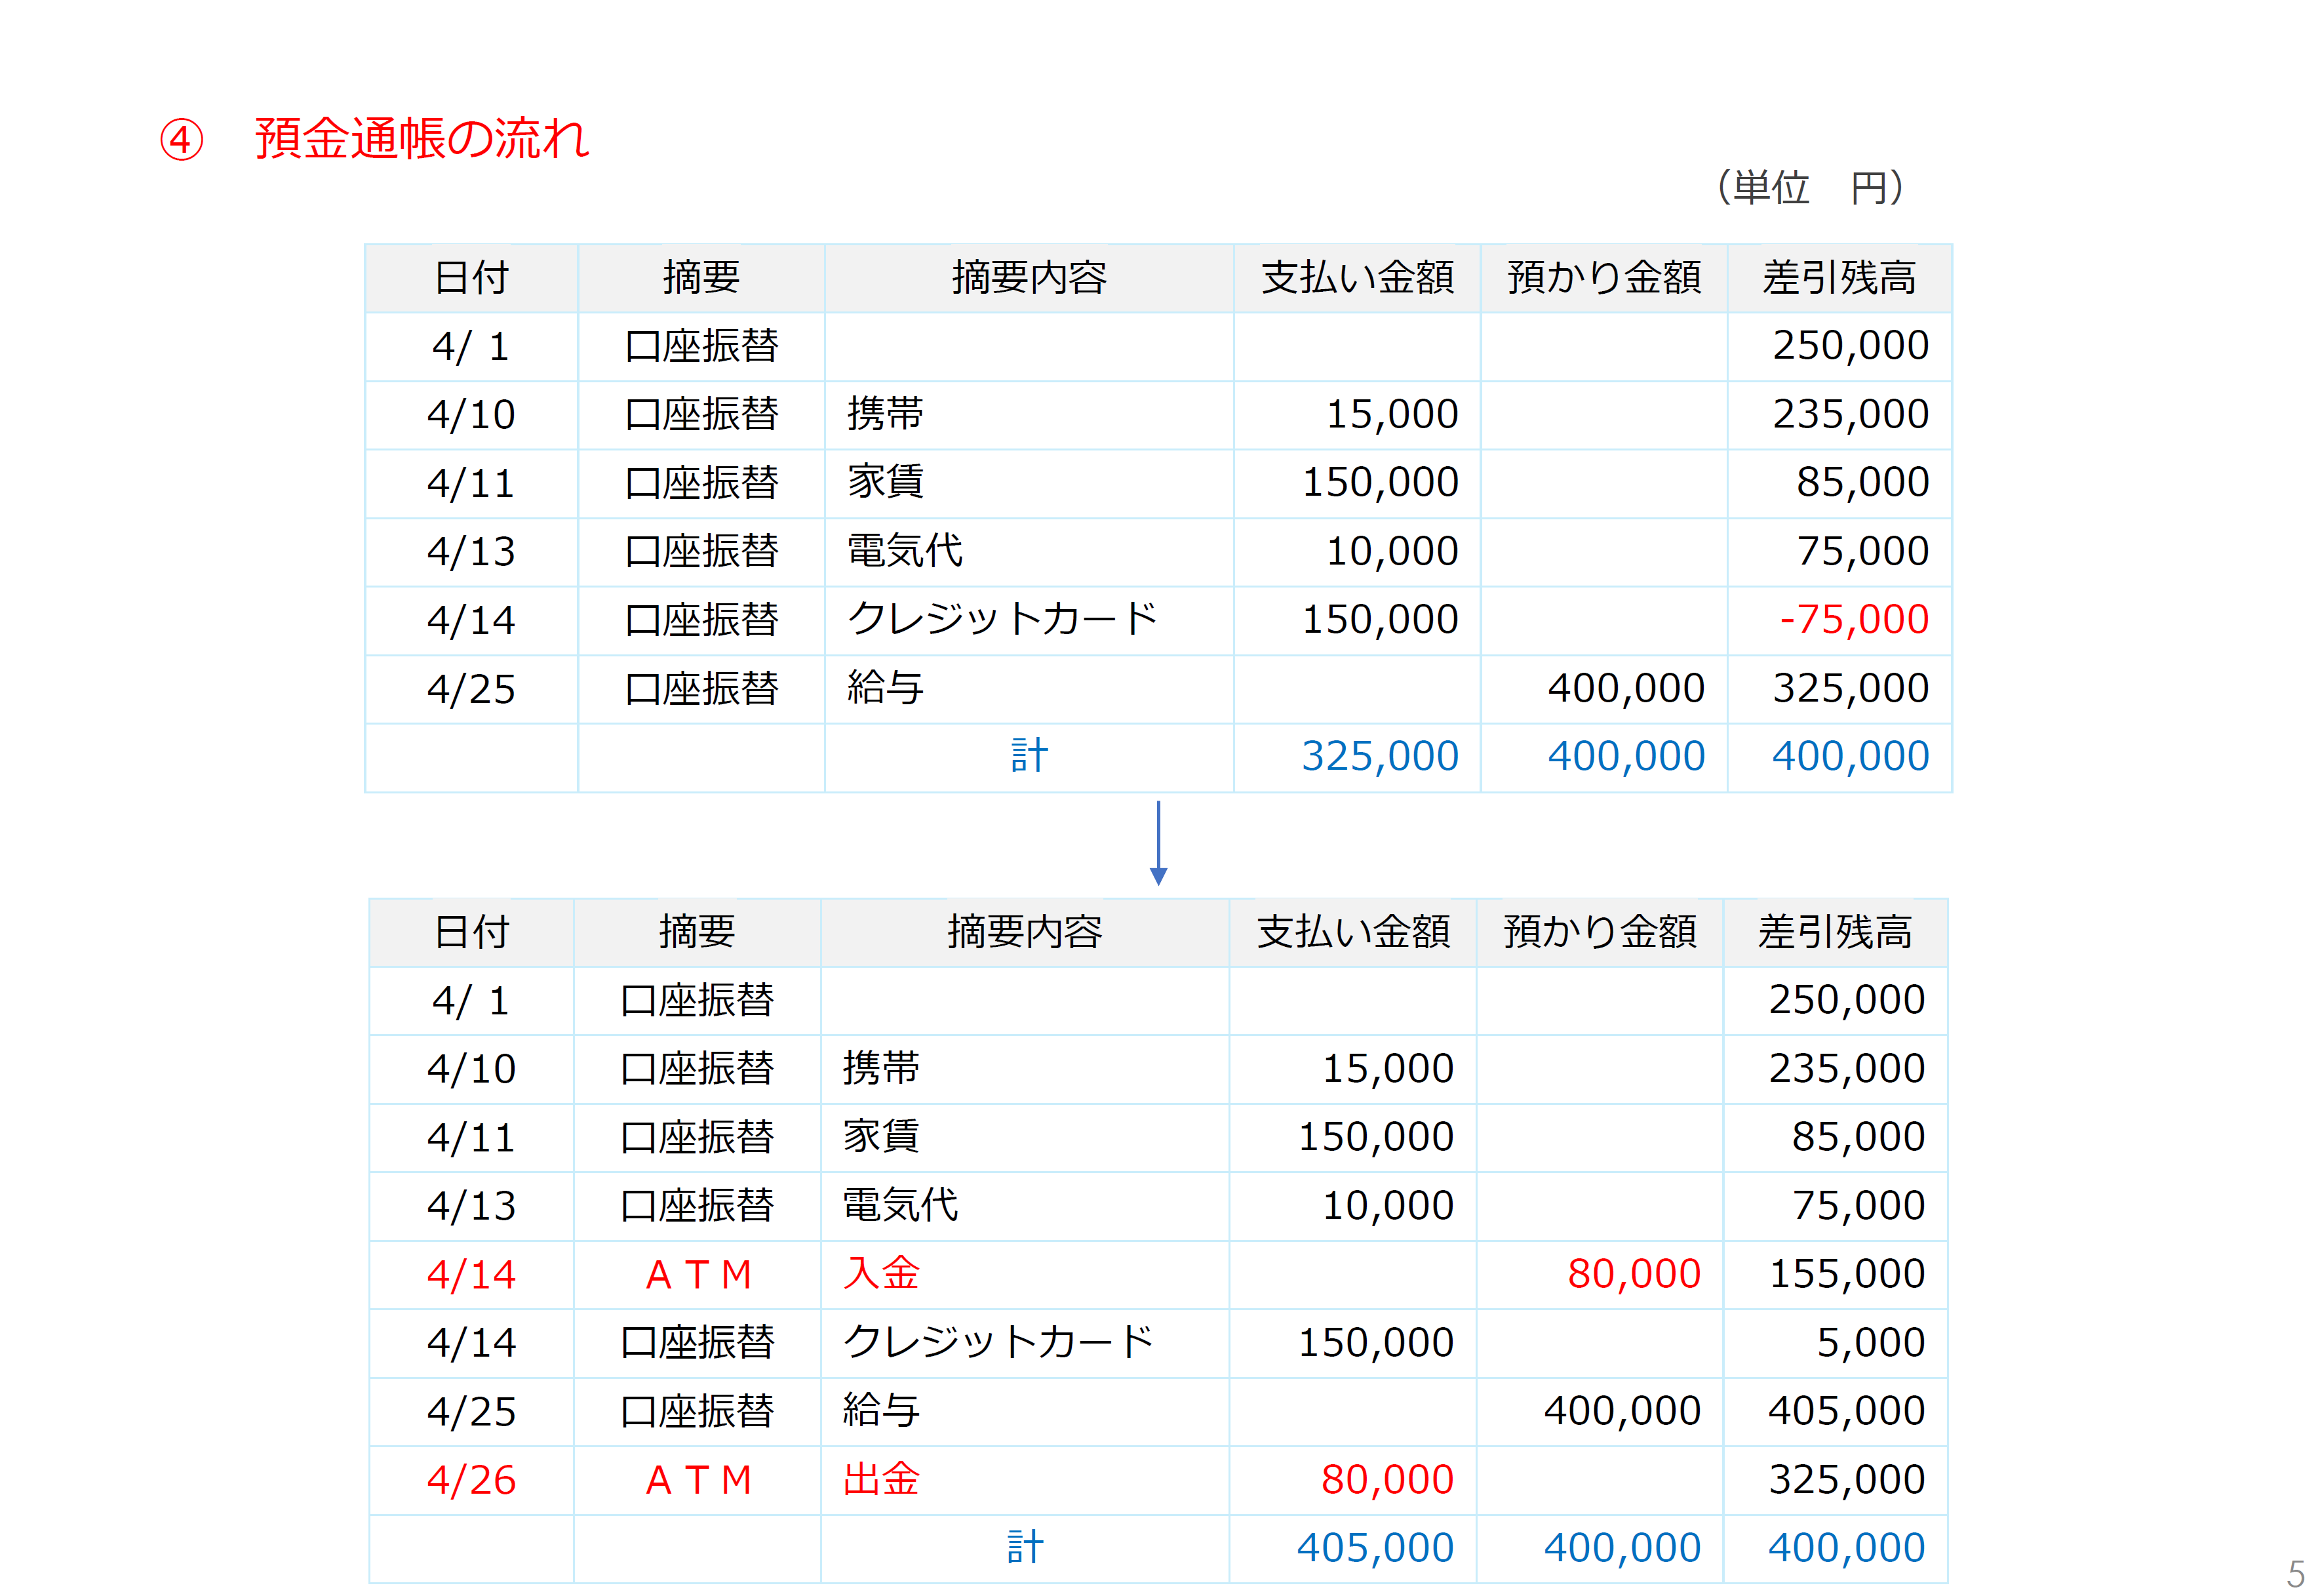
Task: Click the slide page number 5
Action: tap(2296, 1573)
